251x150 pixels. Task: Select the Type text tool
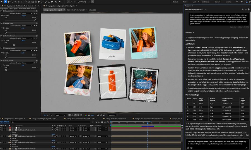42,2
